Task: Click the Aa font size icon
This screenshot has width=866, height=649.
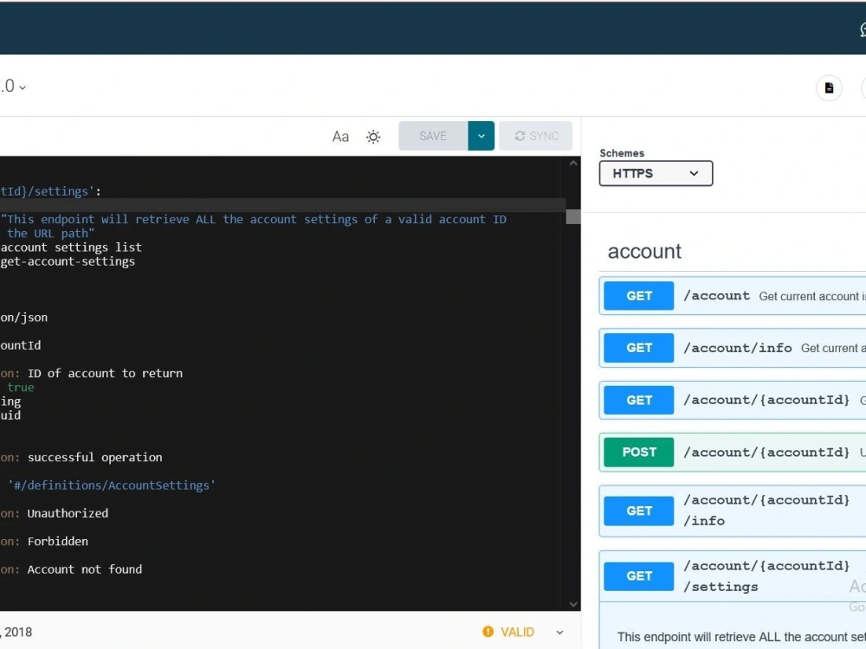Action: (x=339, y=136)
